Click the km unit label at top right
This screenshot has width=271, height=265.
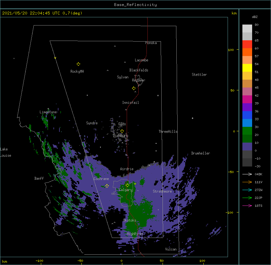pos(234,13)
